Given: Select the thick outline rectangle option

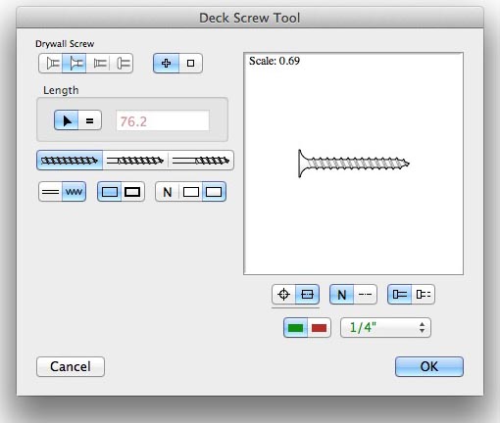Looking at the screenshot, I should 132,192.
